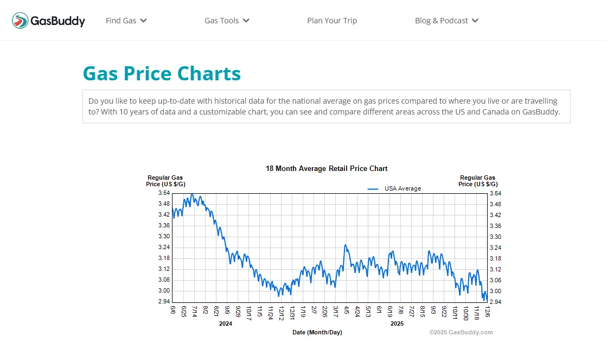Click the GasBuddy logo icon
This screenshot has height=355, width=607.
[20, 21]
